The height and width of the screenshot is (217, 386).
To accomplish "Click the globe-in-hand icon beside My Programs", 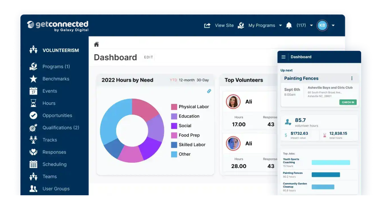I will click(x=241, y=25).
